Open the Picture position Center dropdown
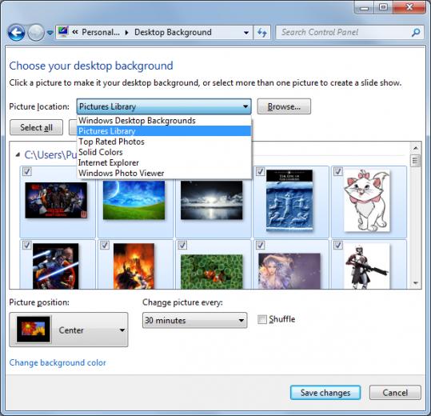The width and height of the screenshot is (431, 416). (x=69, y=330)
